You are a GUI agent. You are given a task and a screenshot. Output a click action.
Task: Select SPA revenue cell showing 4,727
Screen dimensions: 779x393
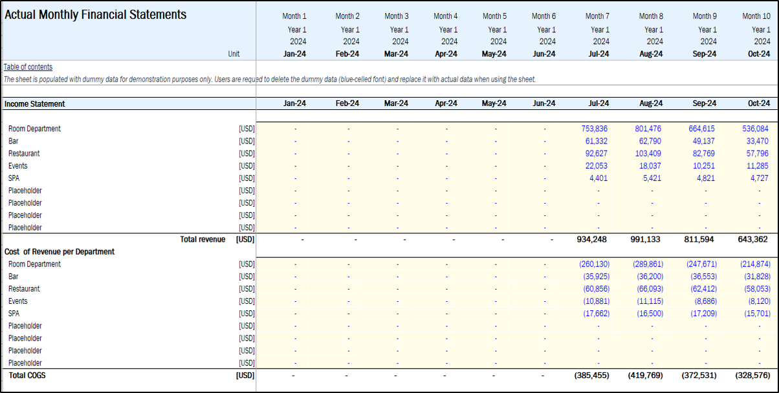click(x=757, y=178)
